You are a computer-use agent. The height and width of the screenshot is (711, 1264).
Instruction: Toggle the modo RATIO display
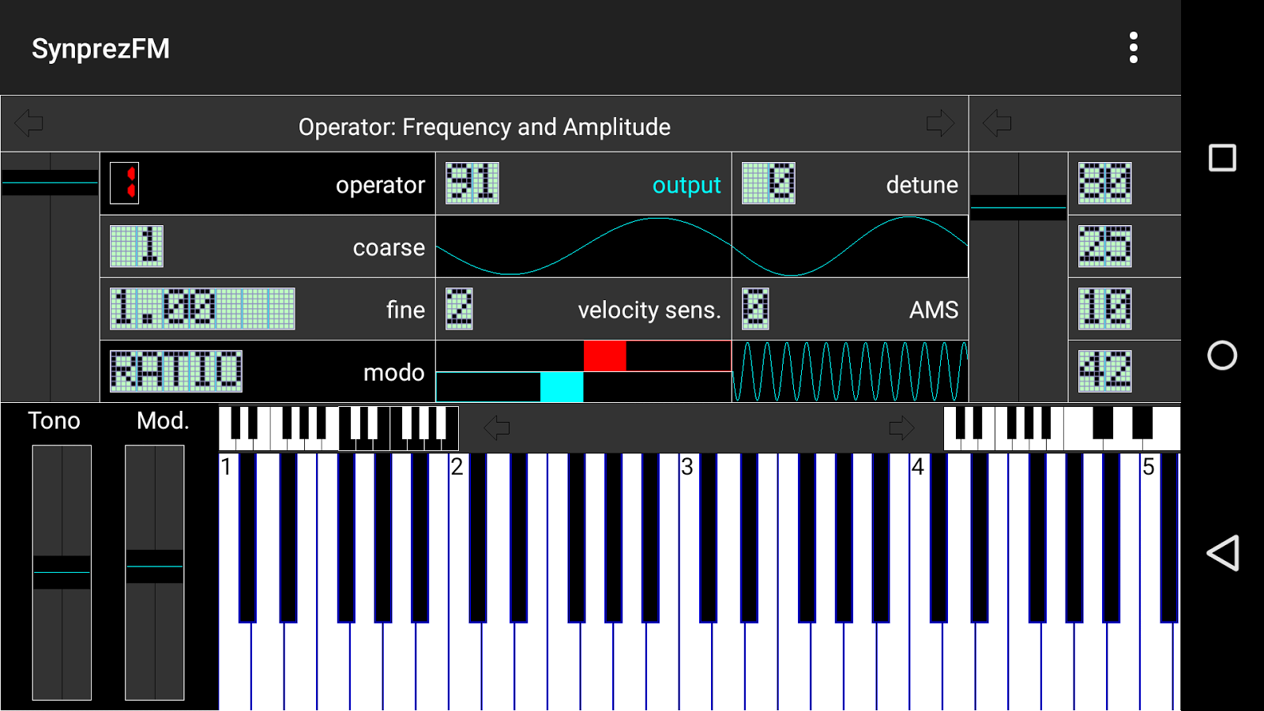click(x=176, y=371)
